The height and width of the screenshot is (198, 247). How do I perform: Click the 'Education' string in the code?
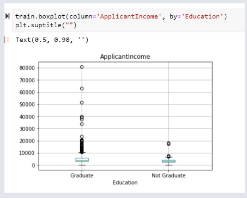(x=204, y=16)
